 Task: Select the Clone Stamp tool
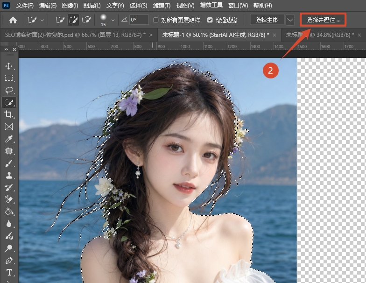click(x=9, y=175)
